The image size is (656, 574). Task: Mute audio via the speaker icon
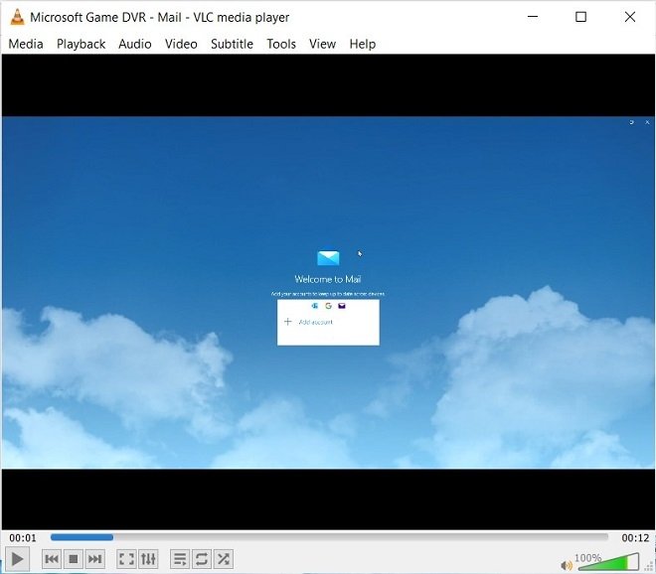[567, 565]
